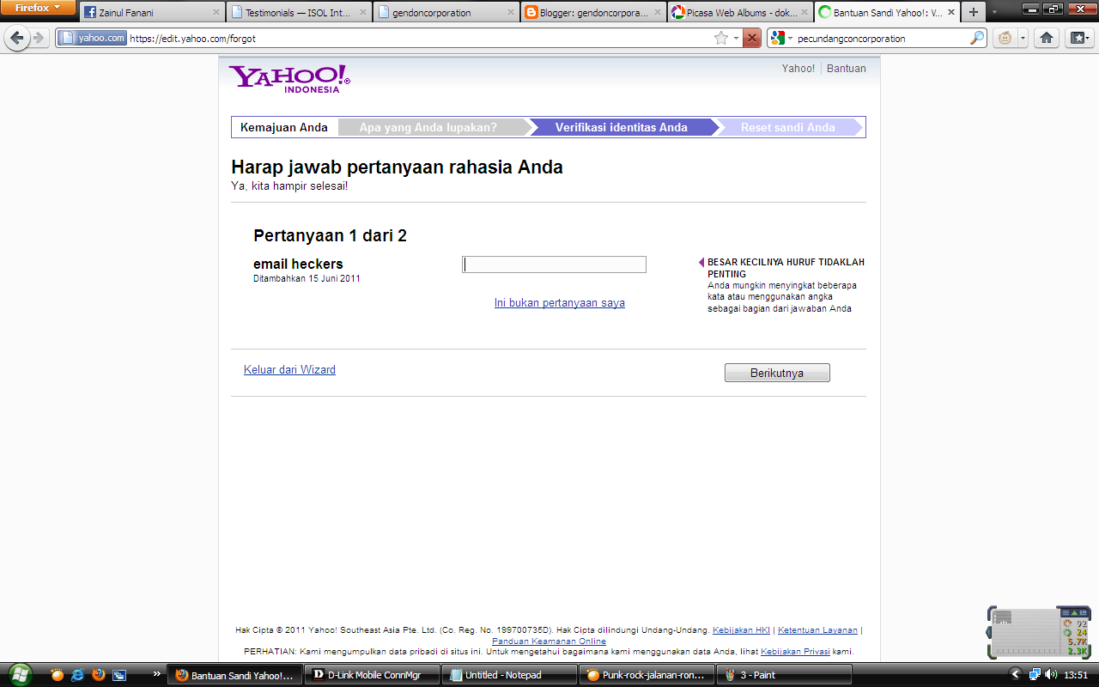Launch Firefox from quick launch
Viewport: 1099px width, 687px height.
(x=99, y=675)
